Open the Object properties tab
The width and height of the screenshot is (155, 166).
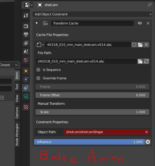click(26, 71)
